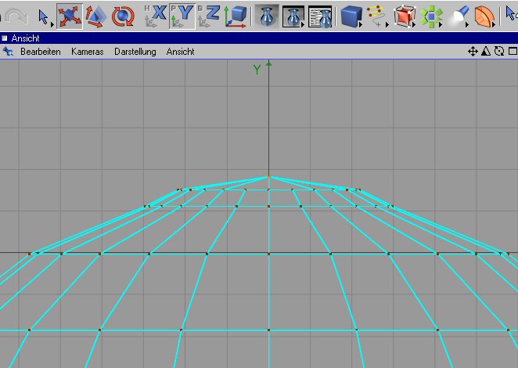Activate the Rotate tool

121,15
